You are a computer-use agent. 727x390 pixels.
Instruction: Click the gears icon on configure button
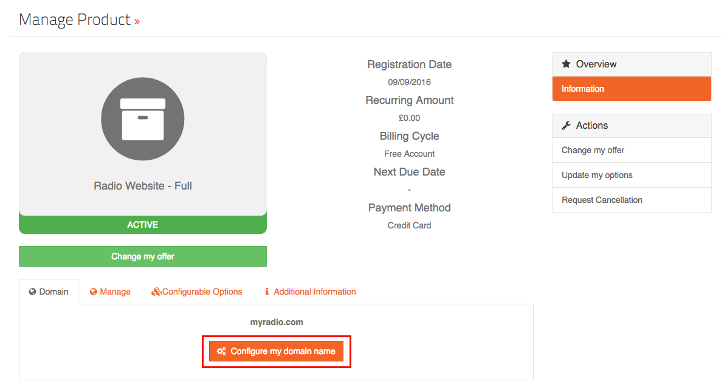coord(222,351)
